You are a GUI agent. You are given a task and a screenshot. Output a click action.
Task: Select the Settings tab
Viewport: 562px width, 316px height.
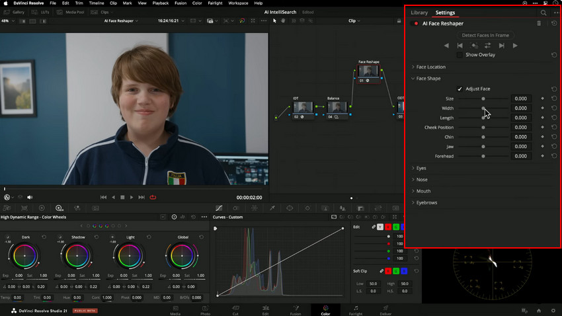(x=445, y=13)
